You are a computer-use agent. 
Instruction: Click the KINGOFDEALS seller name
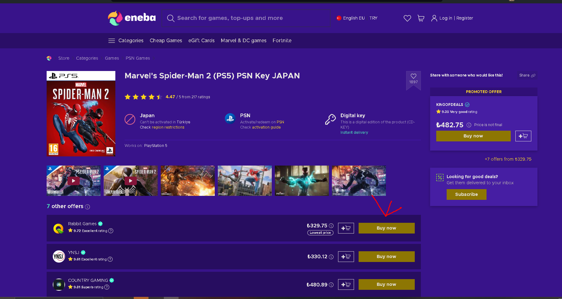click(450, 105)
